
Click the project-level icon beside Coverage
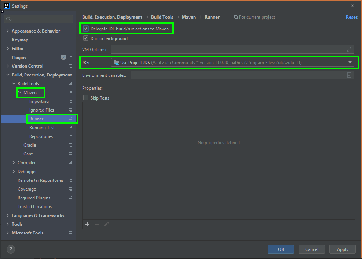(x=71, y=189)
